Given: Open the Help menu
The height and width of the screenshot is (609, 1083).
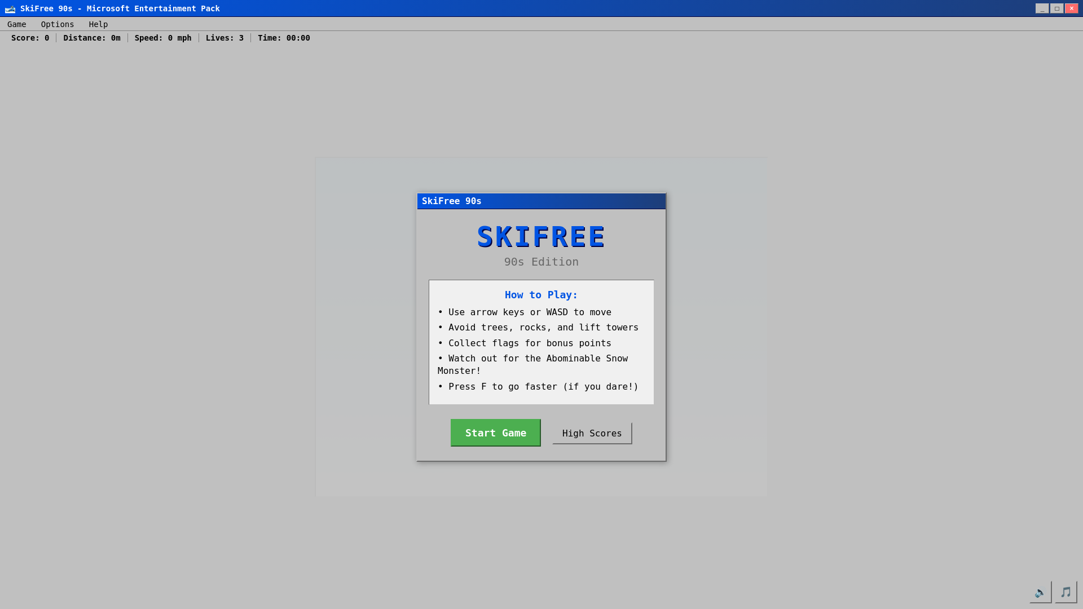Looking at the screenshot, I should click(x=98, y=24).
